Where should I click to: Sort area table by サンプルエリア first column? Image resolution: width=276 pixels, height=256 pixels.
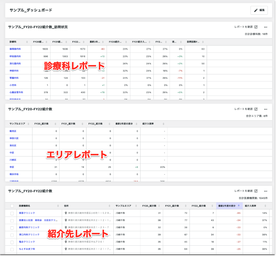[x=28, y=124]
